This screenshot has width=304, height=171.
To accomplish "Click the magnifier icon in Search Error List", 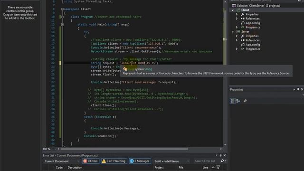I will click(x=222, y=161).
